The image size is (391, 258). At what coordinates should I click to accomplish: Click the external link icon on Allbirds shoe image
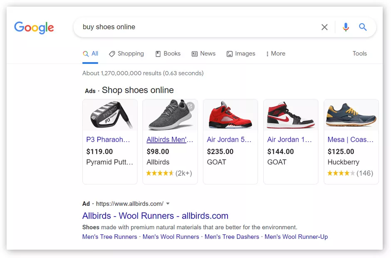190,106
